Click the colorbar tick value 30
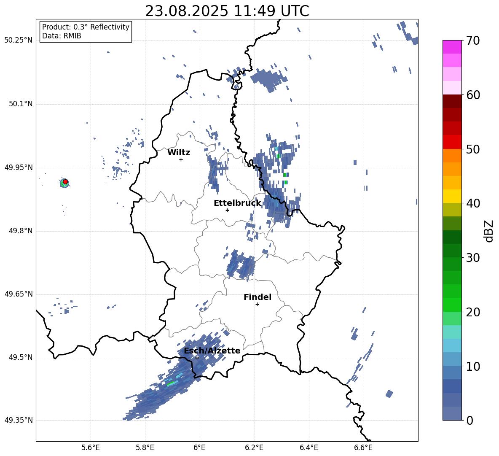This screenshot has height=456, width=499. [473, 258]
